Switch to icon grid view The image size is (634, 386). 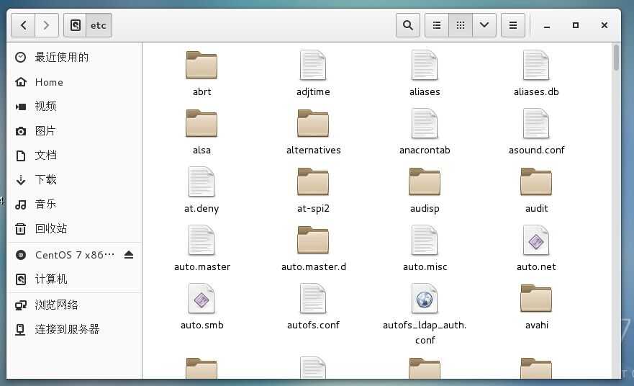[461, 25]
